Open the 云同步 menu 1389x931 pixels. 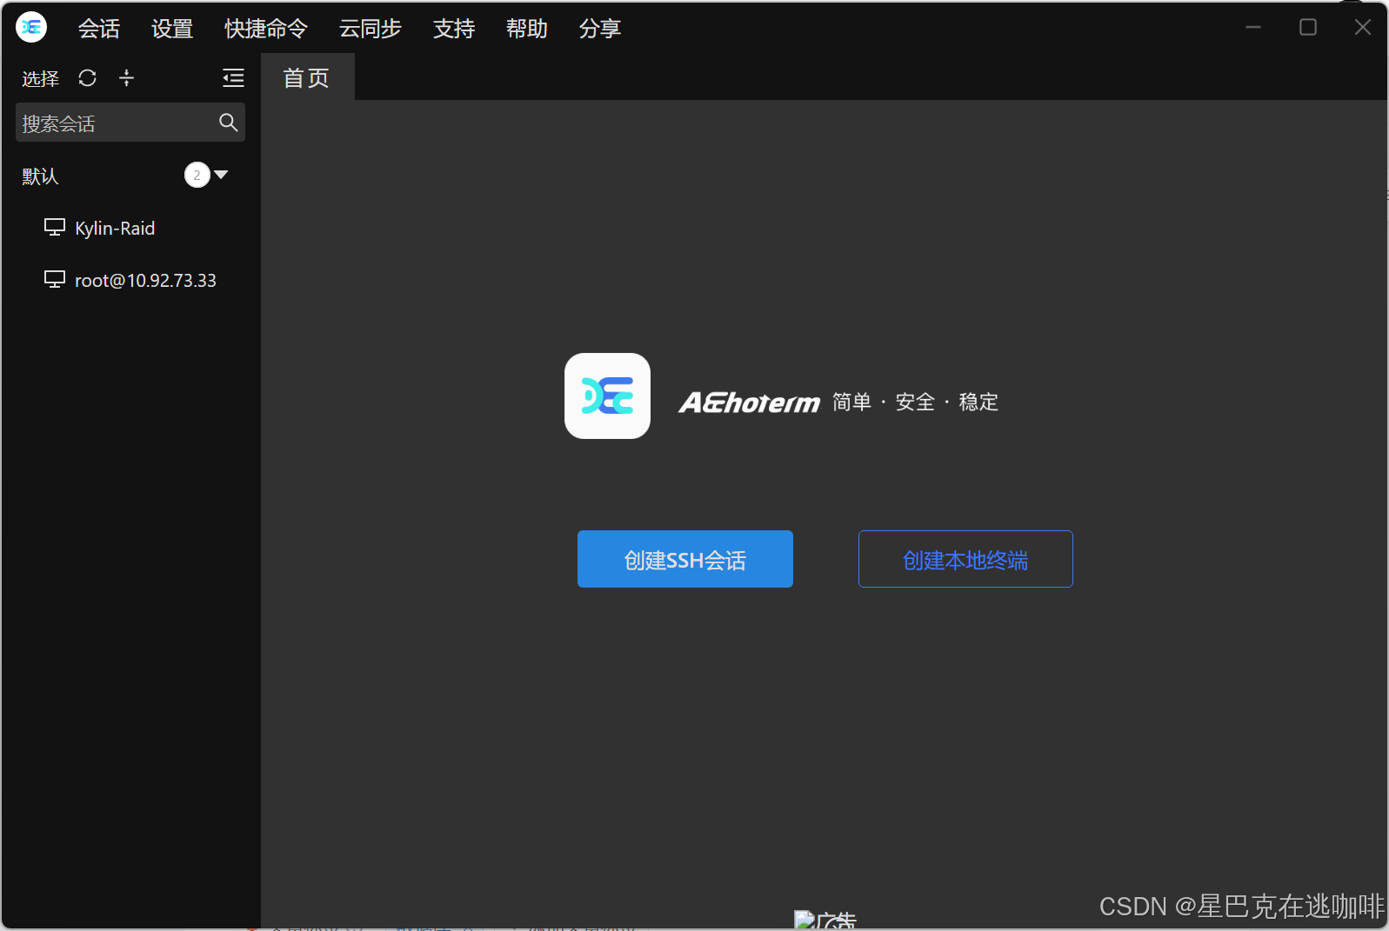pos(371,29)
